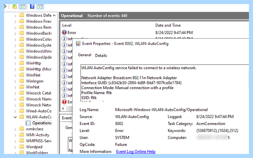
Task: Click the Event ID value 8002
Action: click(119, 123)
